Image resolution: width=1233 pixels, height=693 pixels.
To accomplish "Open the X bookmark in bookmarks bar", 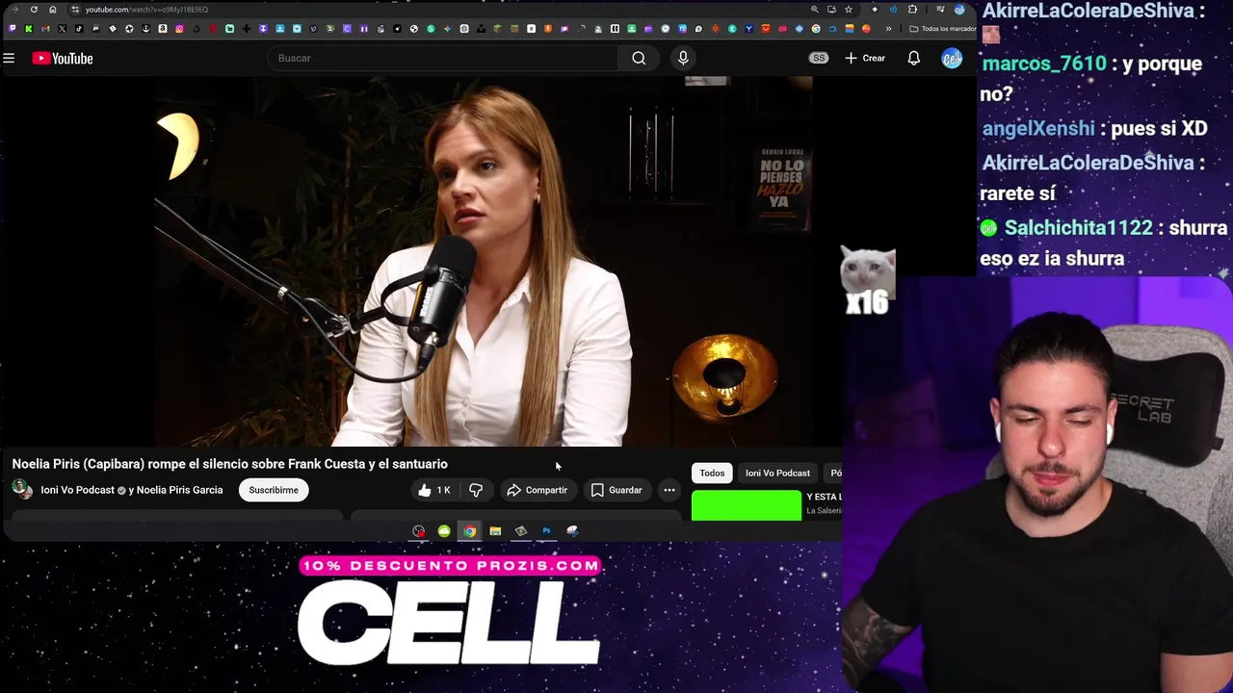I will [x=62, y=29].
